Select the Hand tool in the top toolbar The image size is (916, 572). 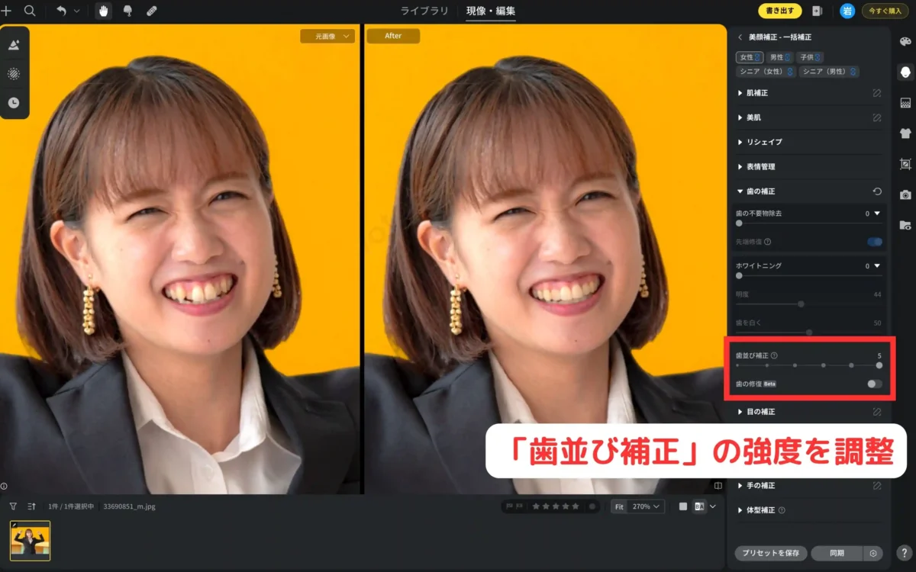point(103,11)
